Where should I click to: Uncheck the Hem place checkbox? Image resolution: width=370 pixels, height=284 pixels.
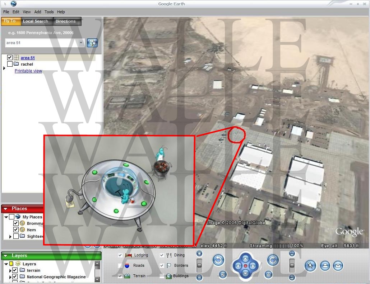[16, 229]
